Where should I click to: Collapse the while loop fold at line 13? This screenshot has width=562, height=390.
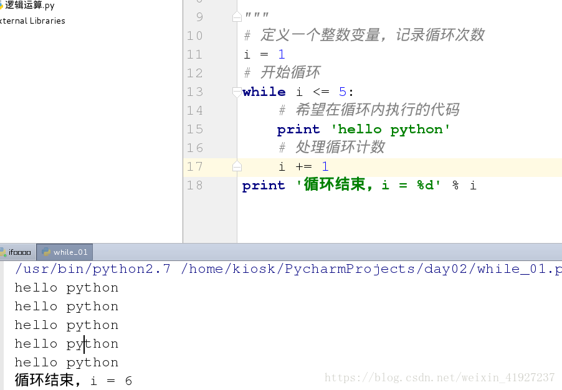[236, 92]
